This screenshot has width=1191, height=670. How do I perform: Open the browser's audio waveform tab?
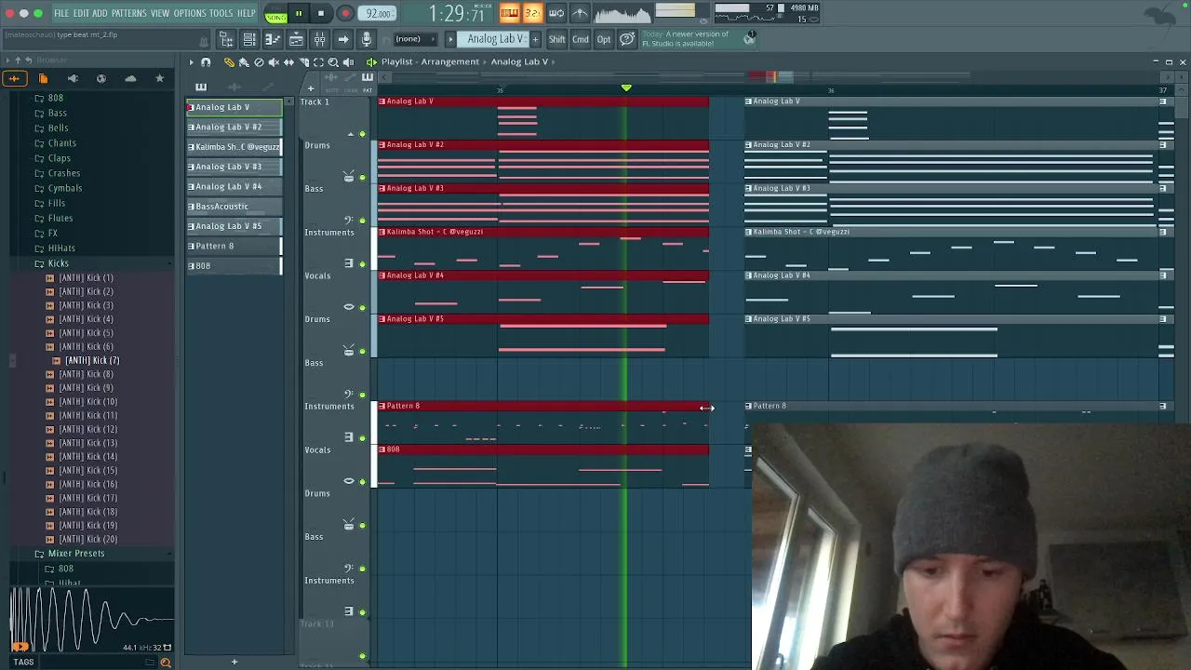tap(14, 78)
